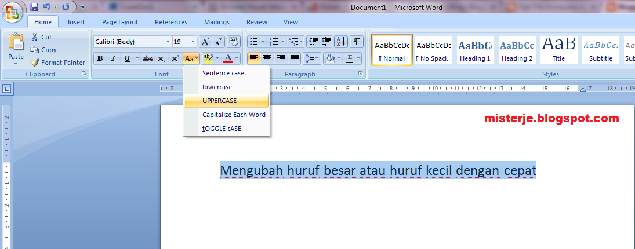Click the Office Button orb
The height and width of the screenshot is (249, 635).
coord(12,12)
